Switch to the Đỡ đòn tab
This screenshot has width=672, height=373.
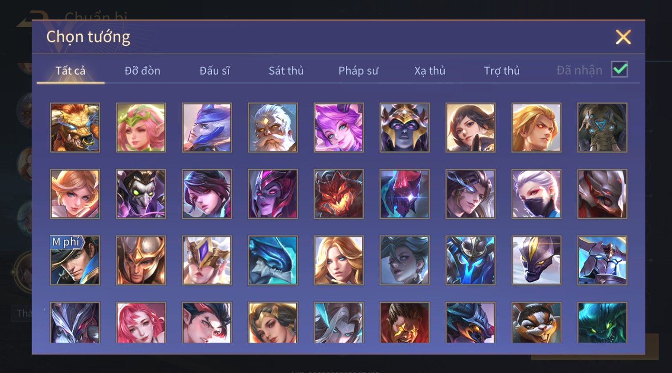(142, 71)
